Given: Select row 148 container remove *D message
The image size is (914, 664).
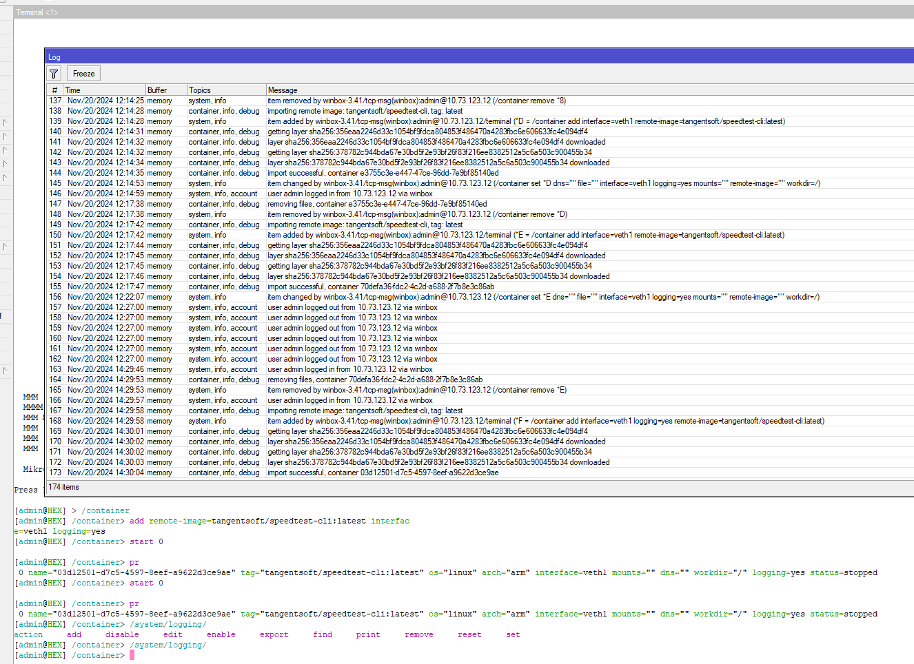Looking at the screenshot, I should [480, 214].
